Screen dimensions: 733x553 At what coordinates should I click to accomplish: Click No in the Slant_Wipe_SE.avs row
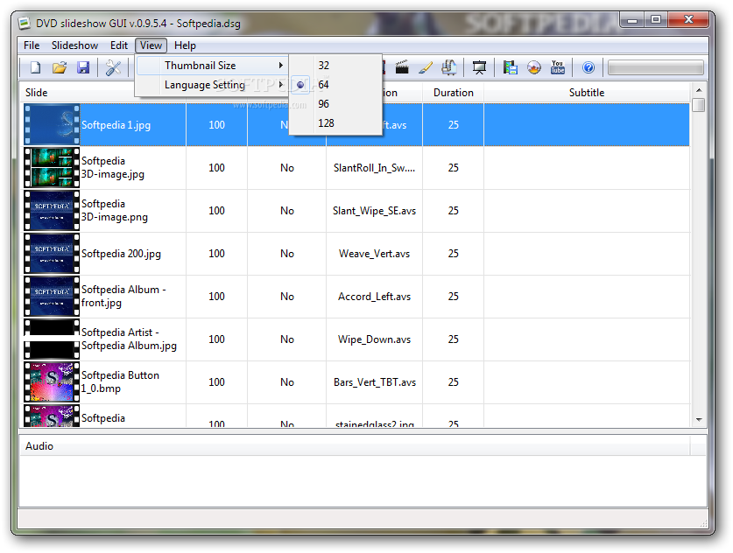pos(287,211)
